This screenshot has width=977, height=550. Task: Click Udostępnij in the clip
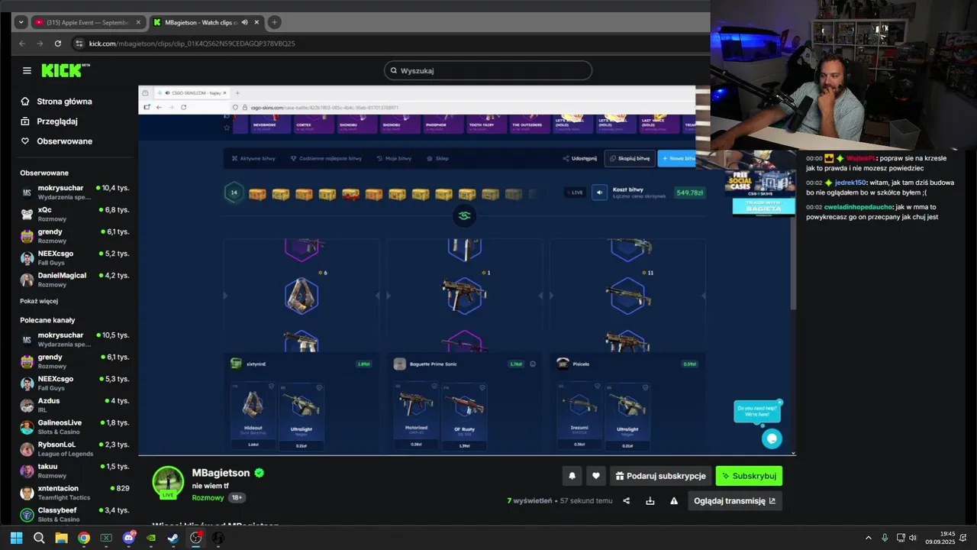579,158
